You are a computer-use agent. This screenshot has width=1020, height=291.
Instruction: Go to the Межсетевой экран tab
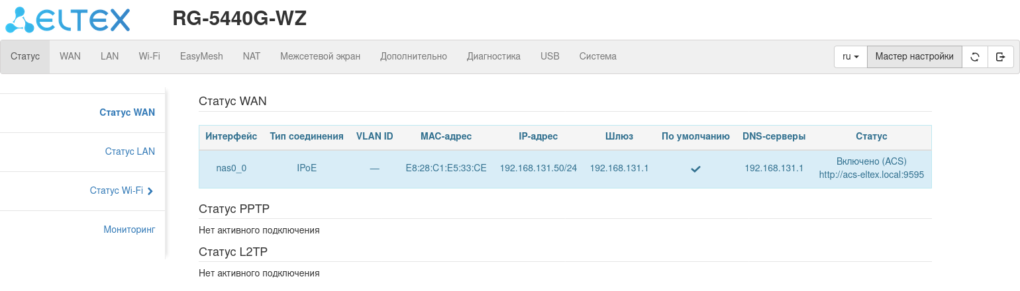320,57
